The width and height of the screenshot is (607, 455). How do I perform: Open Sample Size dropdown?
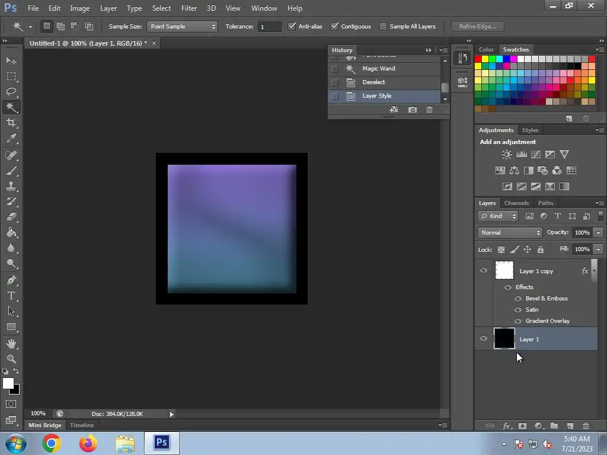pyautogui.click(x=183, y=26)
